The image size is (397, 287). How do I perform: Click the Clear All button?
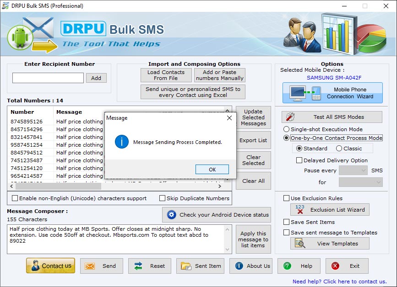click(x=253, y=181)
